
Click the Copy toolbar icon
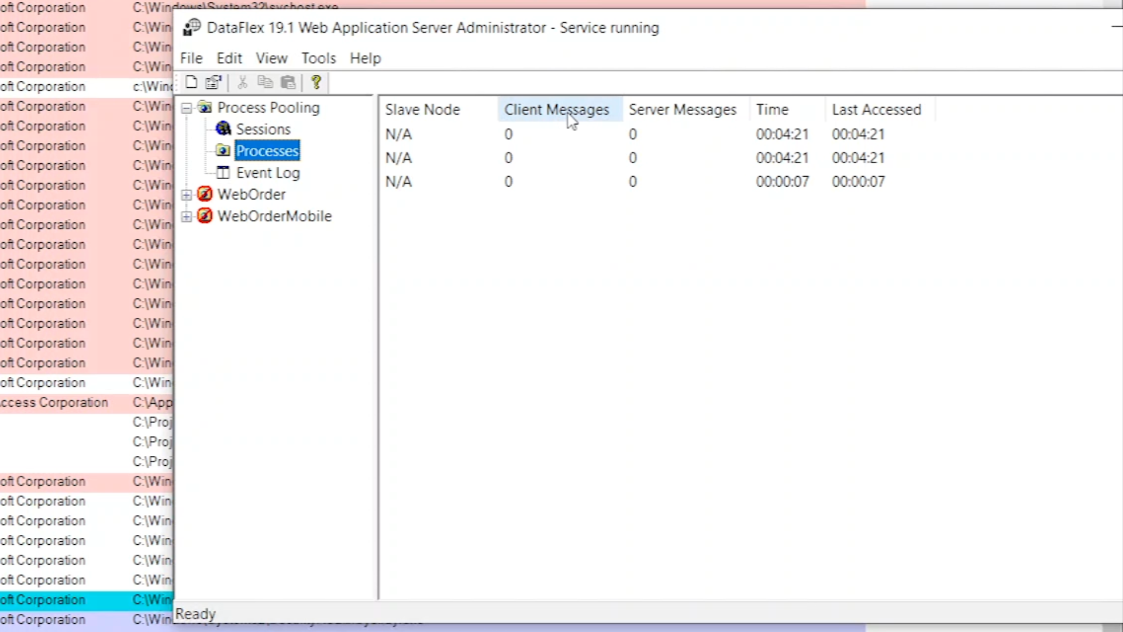click(265, 83)
